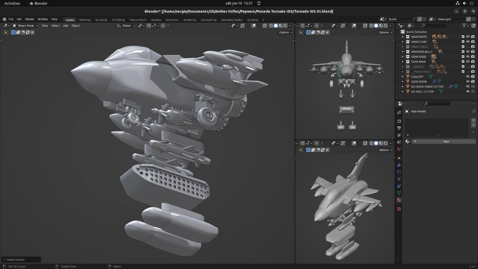The height and width of the screenshot is (269, 478).
Task: Open the Render properties tab
Action: (399, 121)
